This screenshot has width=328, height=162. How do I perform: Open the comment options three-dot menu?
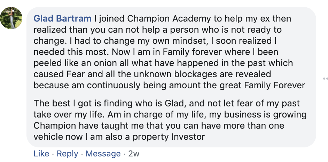pyautogui.click(x=326, y=79)
